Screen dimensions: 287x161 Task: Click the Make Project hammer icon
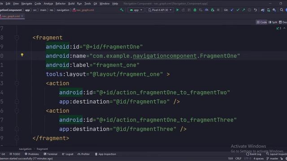pyautogui.click(x=122, y=10)
